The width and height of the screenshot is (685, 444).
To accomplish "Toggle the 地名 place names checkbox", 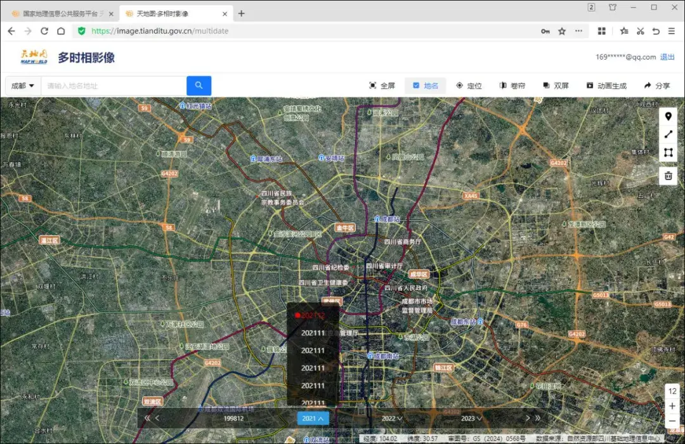I will 426,86.
